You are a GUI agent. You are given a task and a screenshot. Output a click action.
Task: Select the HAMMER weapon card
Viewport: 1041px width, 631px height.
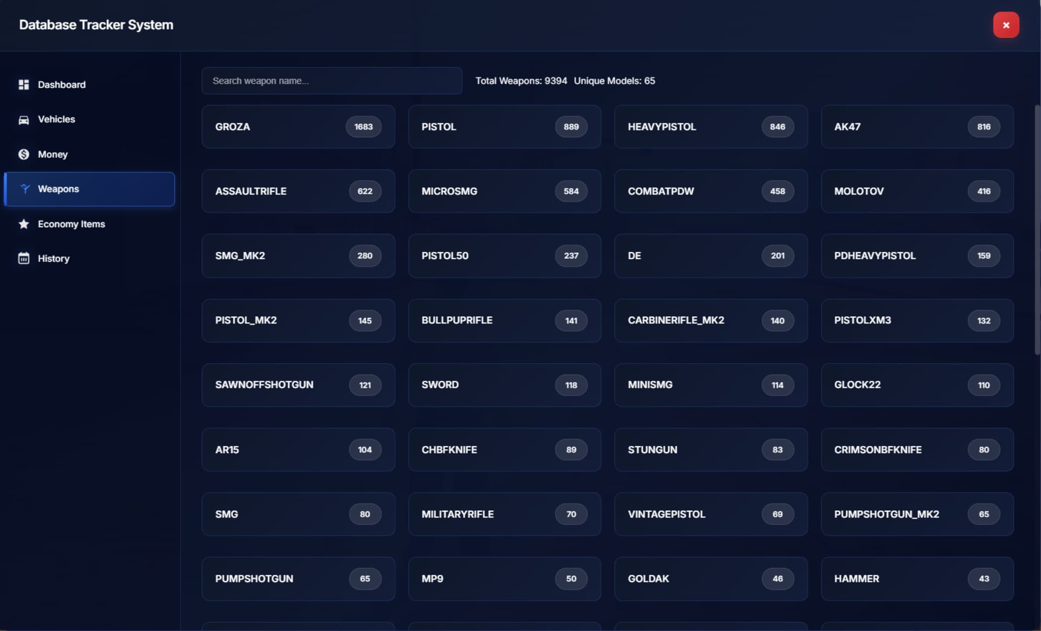click(917, 579)
